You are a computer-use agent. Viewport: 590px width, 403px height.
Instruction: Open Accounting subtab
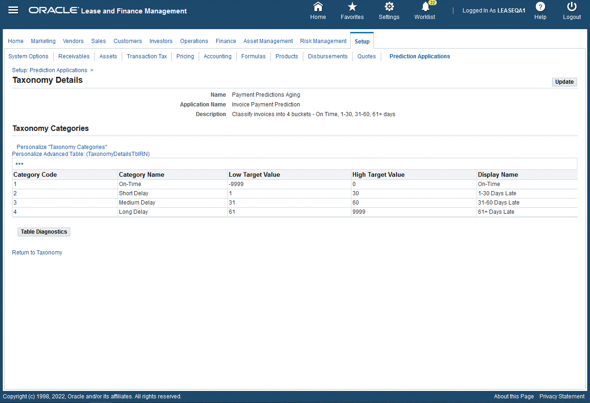point(218,56)
